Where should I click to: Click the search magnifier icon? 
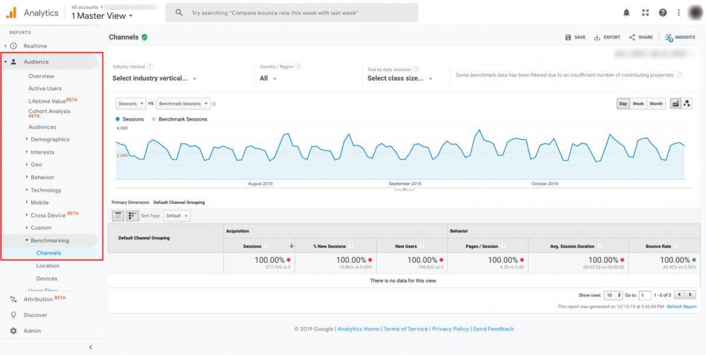coord(179,12)
